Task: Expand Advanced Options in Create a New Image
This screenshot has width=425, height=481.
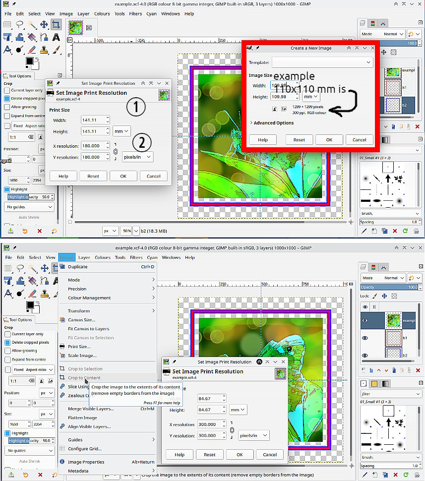Action: [x=272, y=122]
